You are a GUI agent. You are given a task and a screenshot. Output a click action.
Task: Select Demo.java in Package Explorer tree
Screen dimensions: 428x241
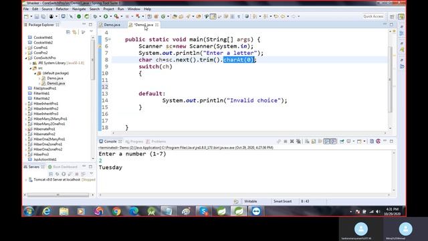click(x=55, y=78)
